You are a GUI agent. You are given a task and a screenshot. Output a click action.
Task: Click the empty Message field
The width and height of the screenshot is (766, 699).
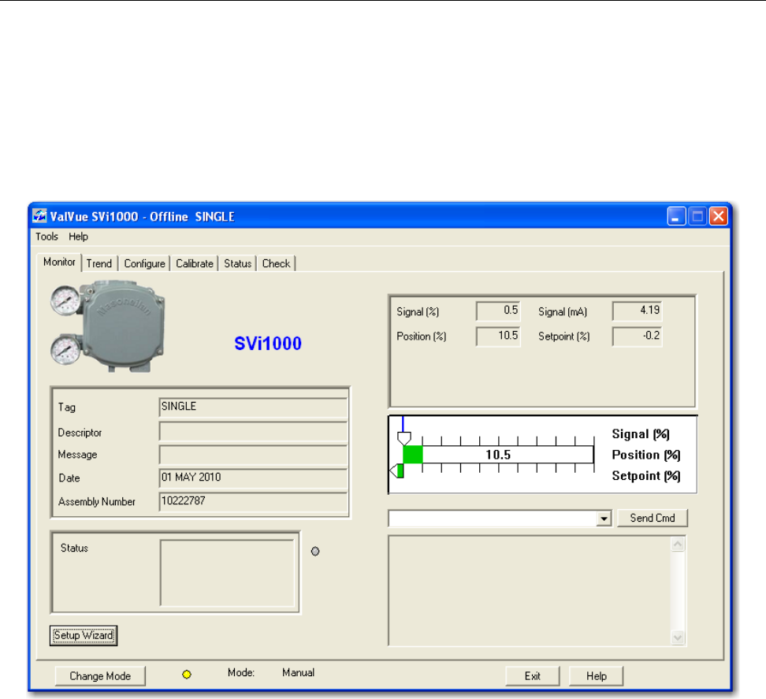click(x=253, y=454)
